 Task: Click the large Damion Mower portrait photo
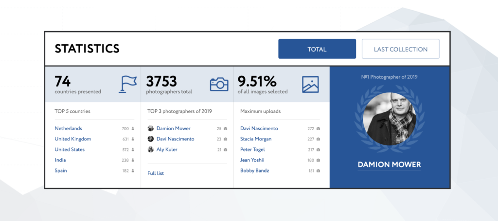pos(389,118)
